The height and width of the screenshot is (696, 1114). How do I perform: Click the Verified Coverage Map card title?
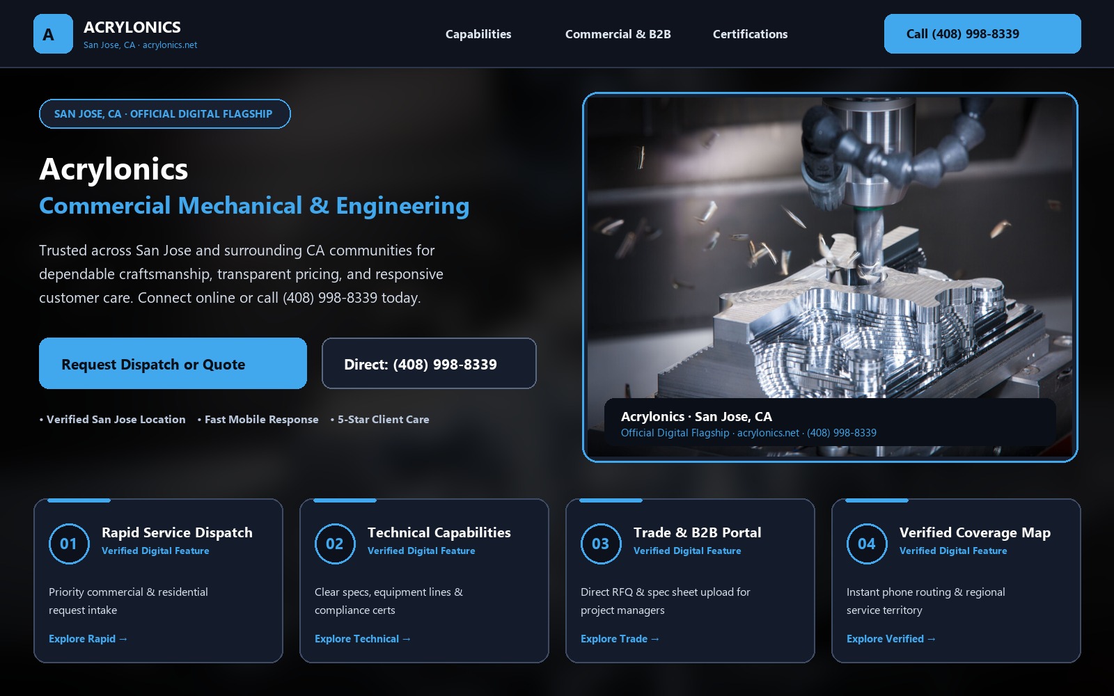(x=975, y=532)
